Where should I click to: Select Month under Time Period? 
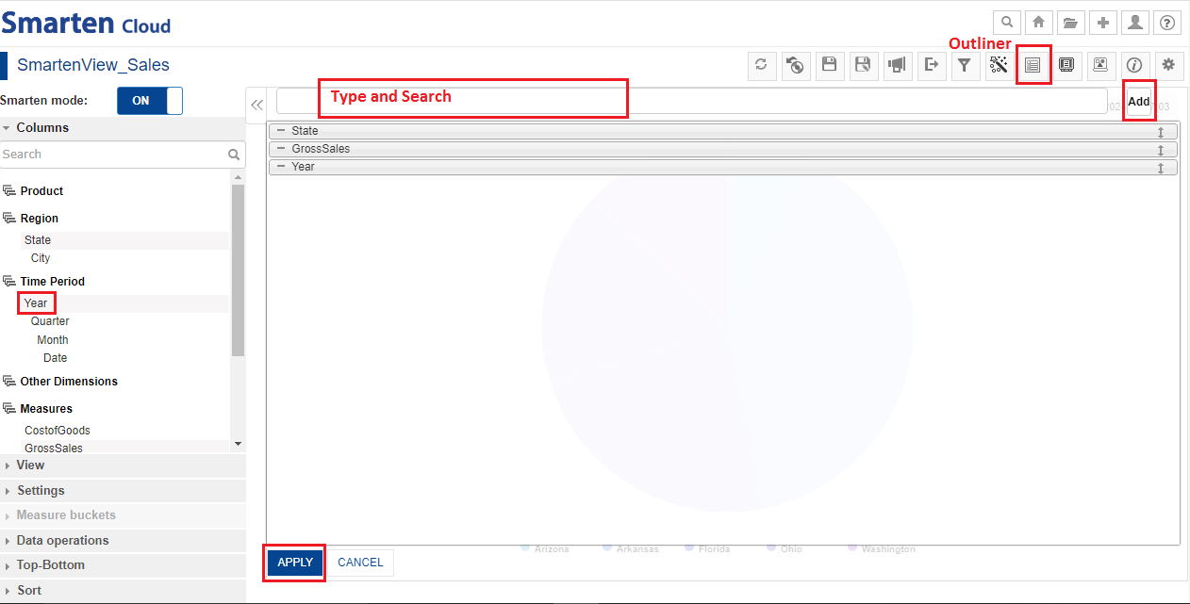53,340
